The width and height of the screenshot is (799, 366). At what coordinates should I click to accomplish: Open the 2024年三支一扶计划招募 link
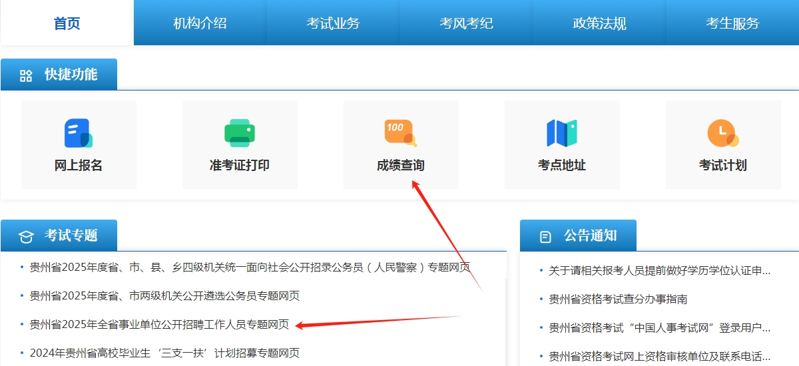tap(164, 353)
